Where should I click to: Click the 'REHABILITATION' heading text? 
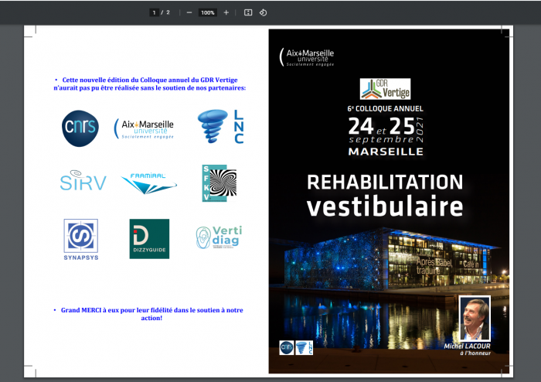click(385, 182)
